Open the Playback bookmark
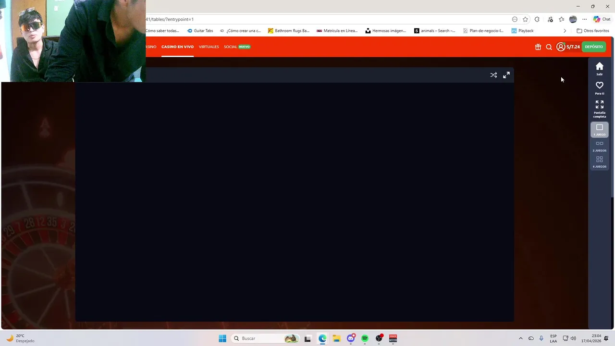615x346 pixels. [523, 31]
